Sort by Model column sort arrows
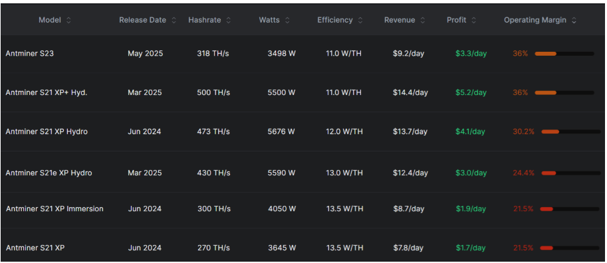Image resolution: width=607 pixels, height=263 pixels. (x=68, y=21)
